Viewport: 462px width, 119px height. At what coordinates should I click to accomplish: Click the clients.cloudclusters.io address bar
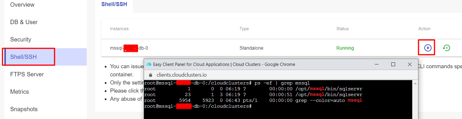[x=182, y=75]
